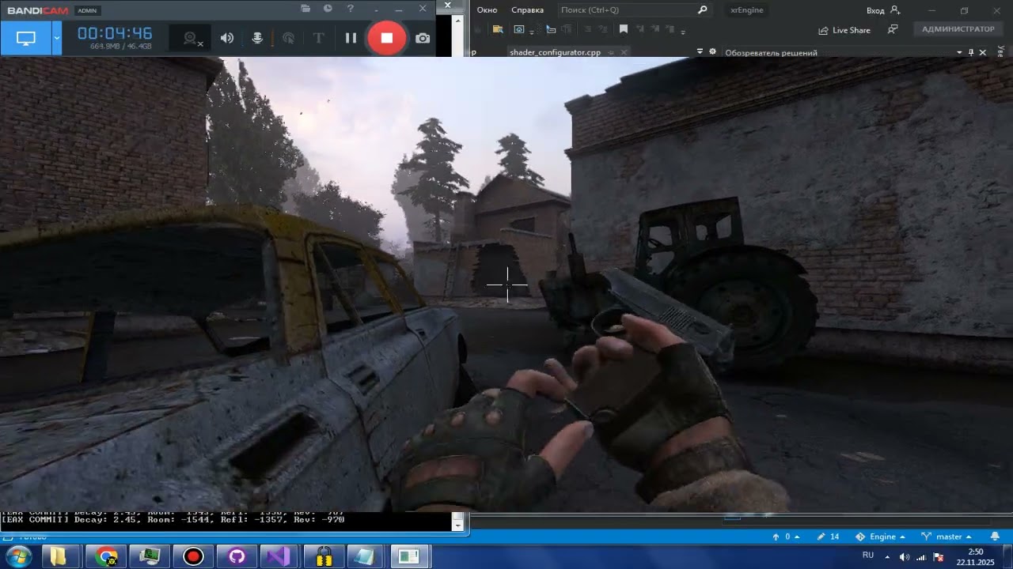Screen dimensions: 1013x569
Task: Toggle the Bandicam webcam overlay
Action: (192, 38)
